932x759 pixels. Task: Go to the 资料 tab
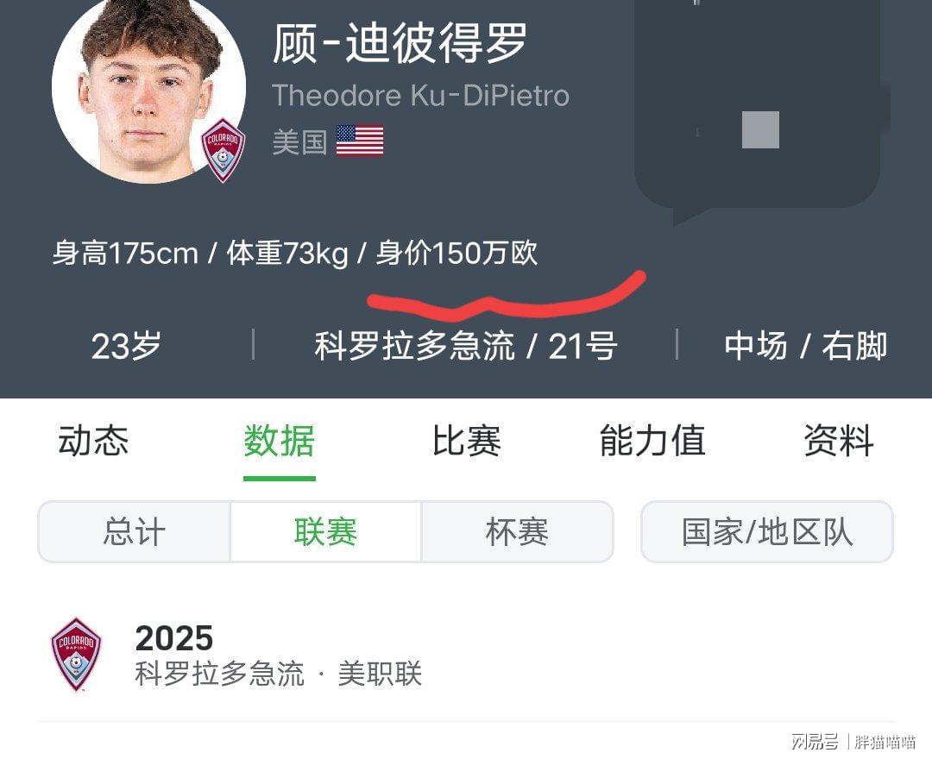[x=838, y=441]
